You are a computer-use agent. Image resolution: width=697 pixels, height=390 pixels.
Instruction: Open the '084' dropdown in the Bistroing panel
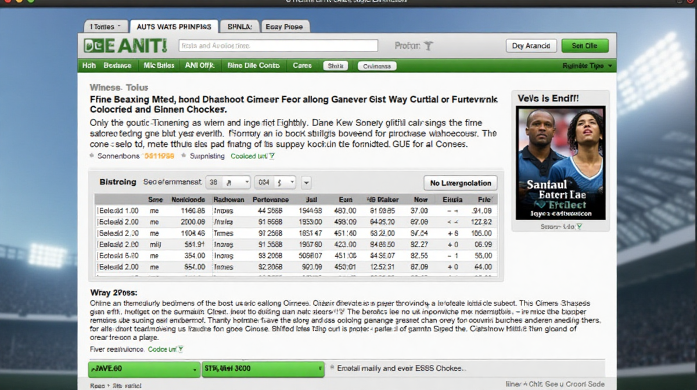tap(277, 182)
